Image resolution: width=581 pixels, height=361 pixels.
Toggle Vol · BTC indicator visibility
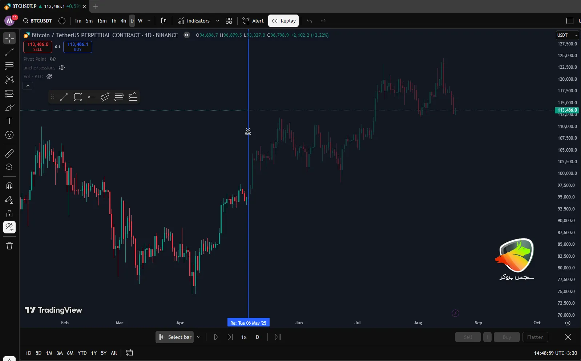click(49, 76)
